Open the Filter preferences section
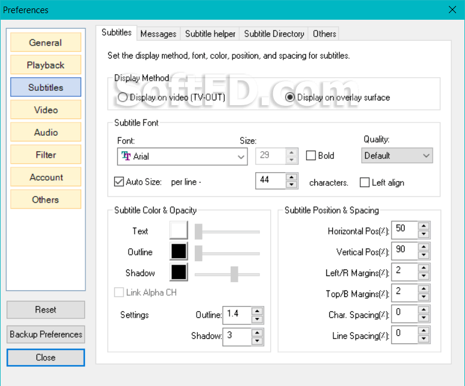The width and height of the screenshot is (465, 386). click(x=45, y=154)
